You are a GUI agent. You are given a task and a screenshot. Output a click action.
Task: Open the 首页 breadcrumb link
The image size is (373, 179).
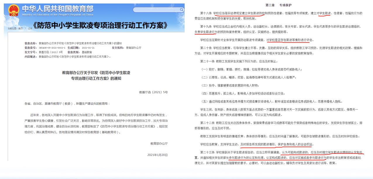[x=20, y=29]
